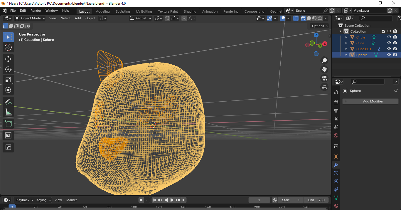401x210 pixels.
Task: Open the Material properties tab
Action: [x=336, y=206]
